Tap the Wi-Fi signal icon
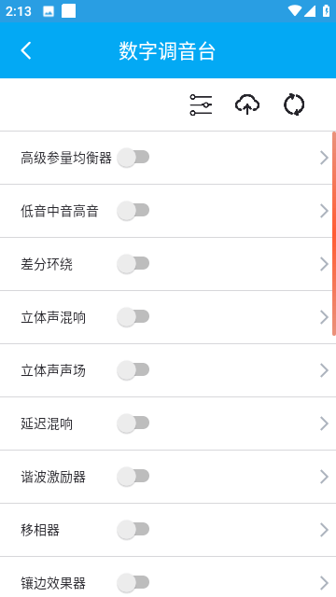Image resolution: width=336 pixels, height=597 pixels. coord(295,10)
